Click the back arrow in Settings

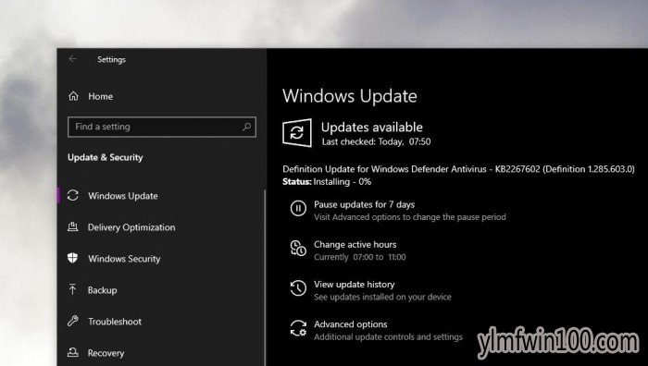[73, 59]
